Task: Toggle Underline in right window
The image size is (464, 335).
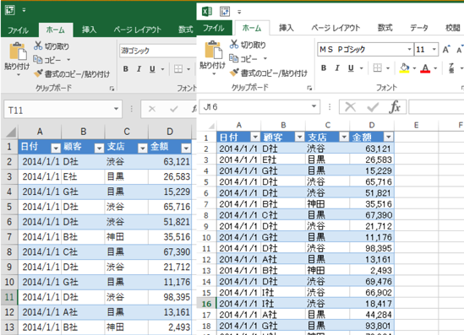Action: pos(351,68)
